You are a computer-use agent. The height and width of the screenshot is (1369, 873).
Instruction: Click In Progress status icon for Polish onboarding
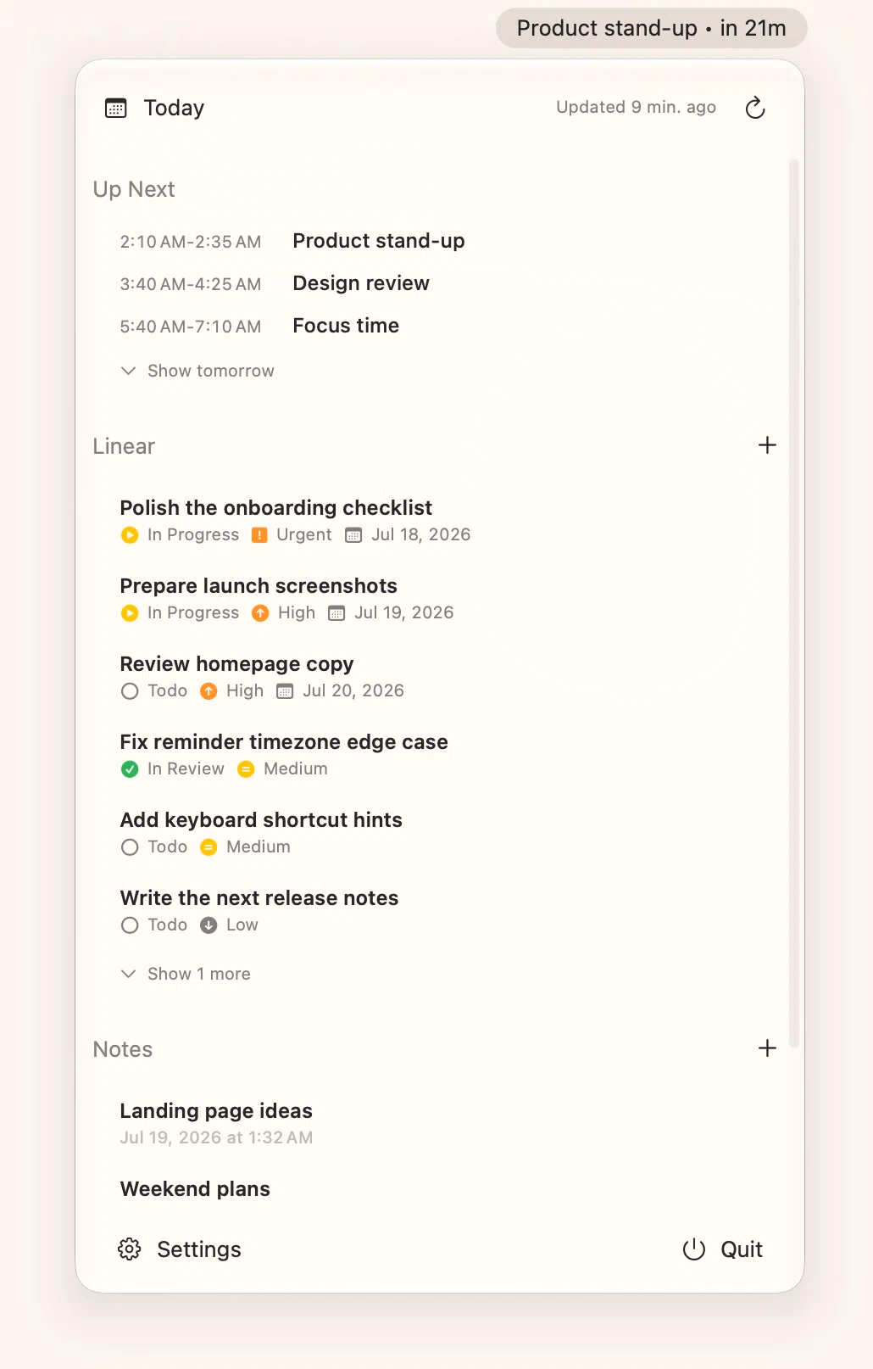[x=130, y=535]
